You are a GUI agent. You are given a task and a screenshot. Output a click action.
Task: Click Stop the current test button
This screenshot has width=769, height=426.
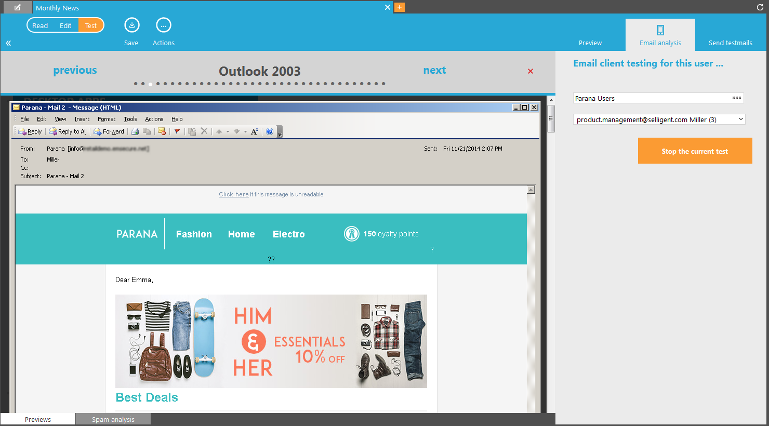[x=695, y=151]
